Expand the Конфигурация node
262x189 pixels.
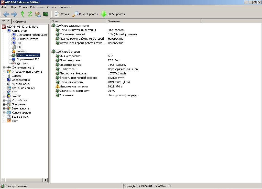pos(4,113)
